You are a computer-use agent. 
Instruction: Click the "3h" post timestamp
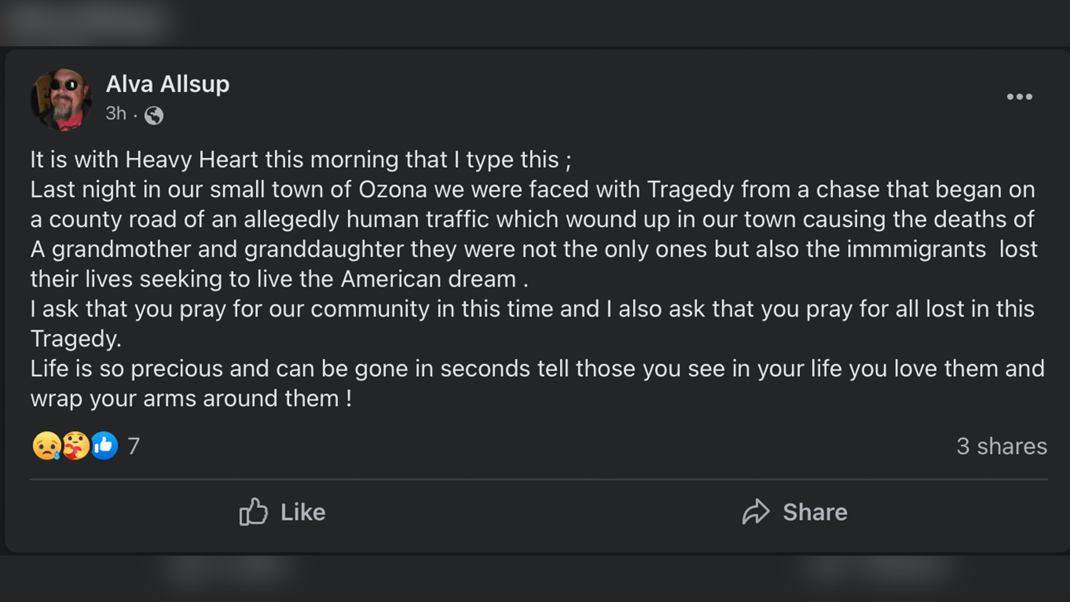116,114
